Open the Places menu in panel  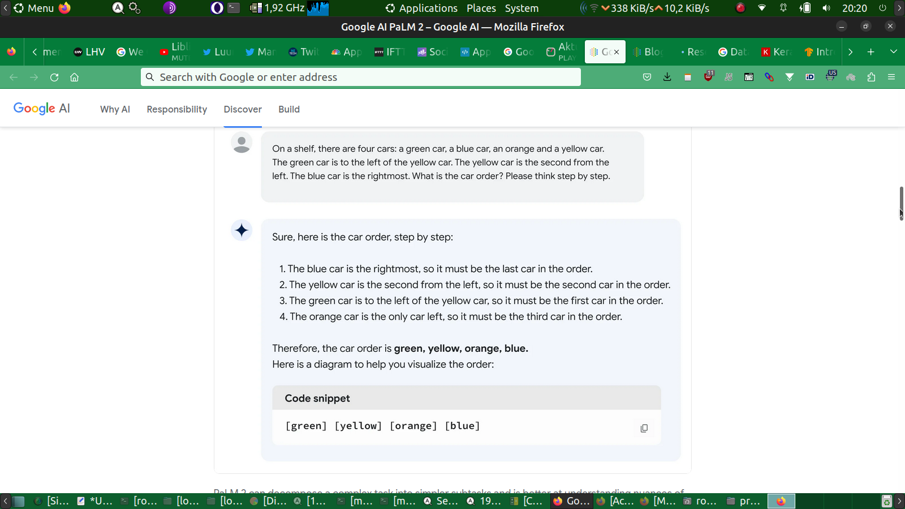coord(481,8)
